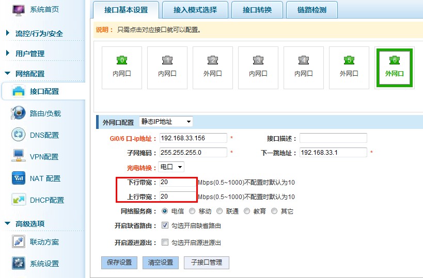The height and width of the screenshot is (278, 423).
Task: Open the 联动方案 icon
Action: pos(19,241)
